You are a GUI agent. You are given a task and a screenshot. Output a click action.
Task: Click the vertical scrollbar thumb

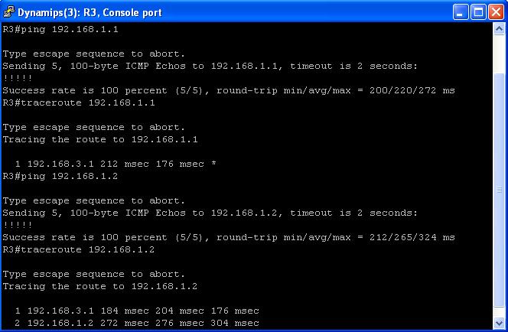pyautogui.click(x=499, y=190)
